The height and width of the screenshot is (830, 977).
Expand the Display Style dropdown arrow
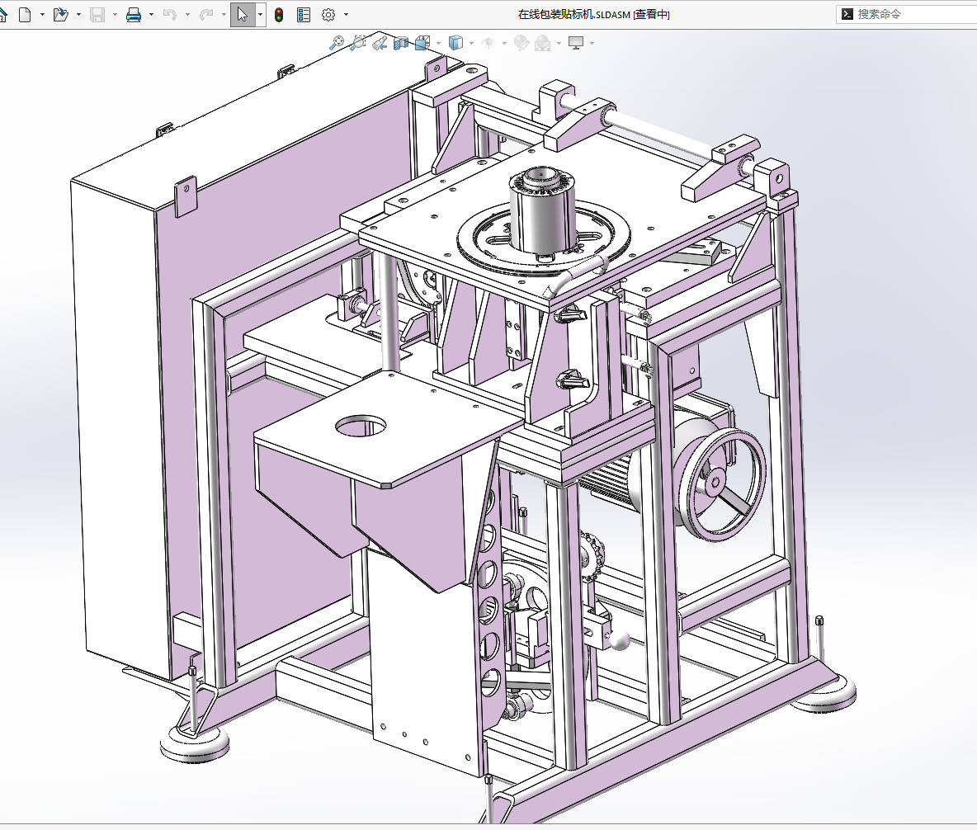tap(472, 43)
